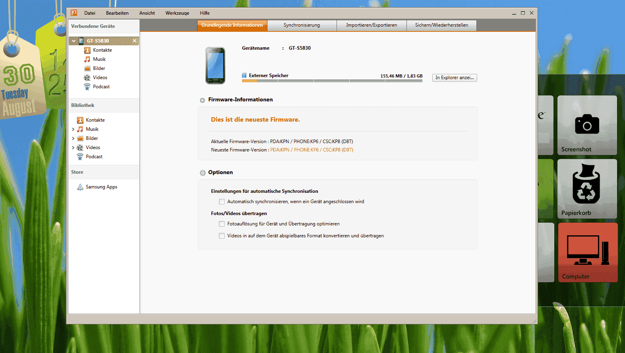Click the Bibliothek section header
Viewport: 625px width, 353px height.
pos(83,105)
